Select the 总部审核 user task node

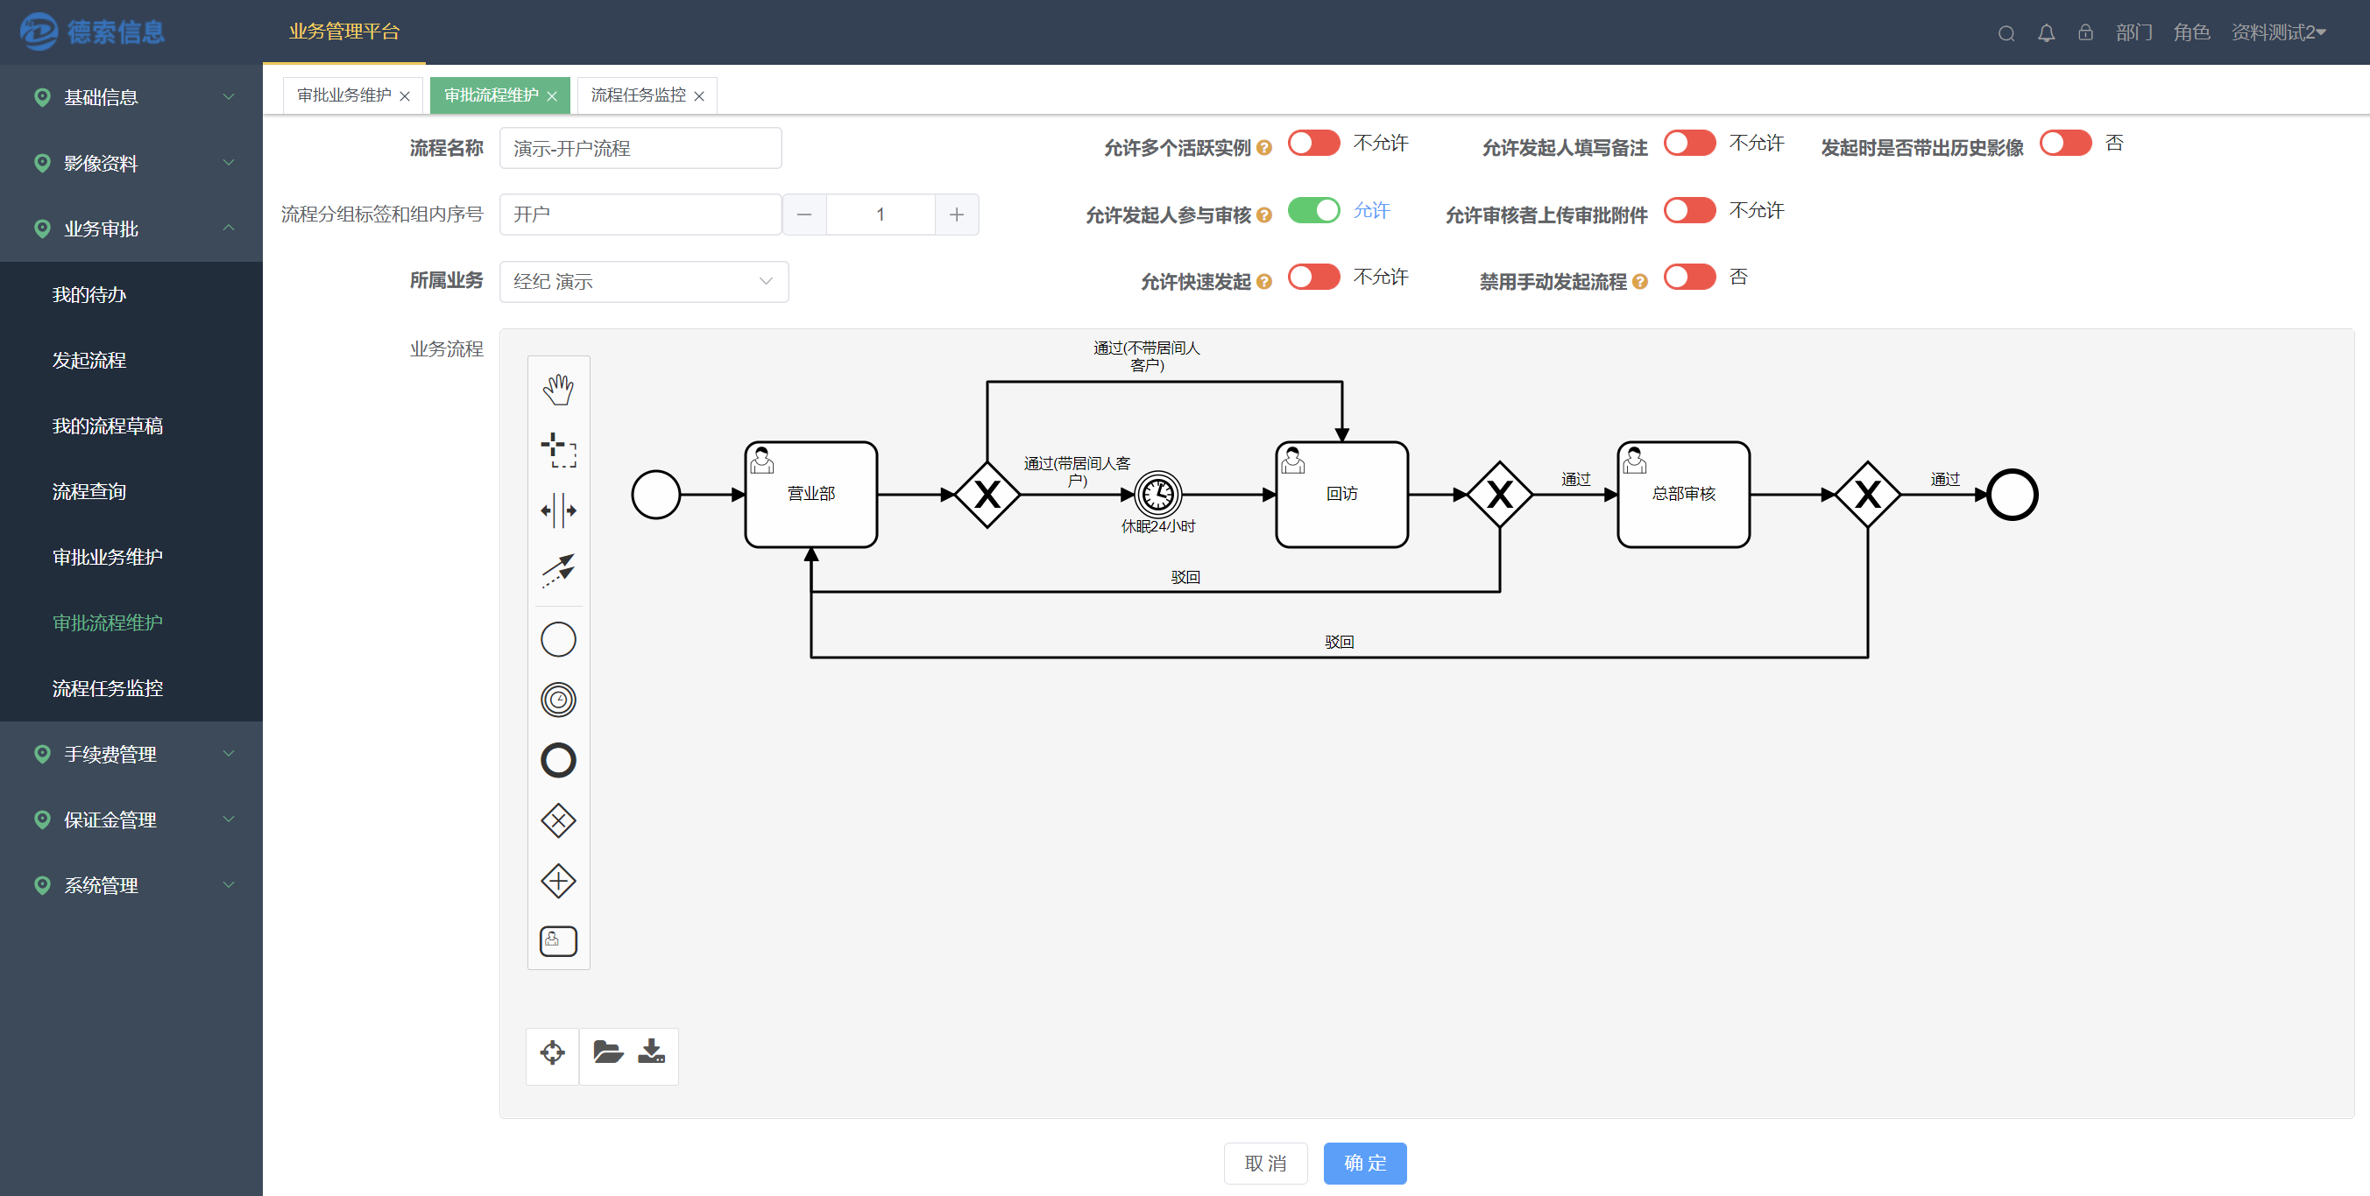[x=1684, y=495]
